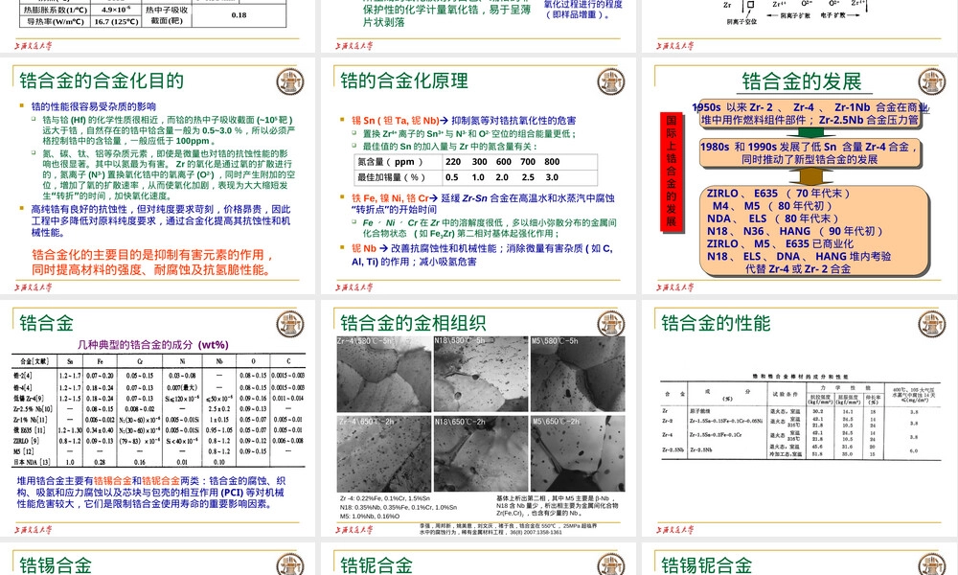Click the caption Zr -4: 0.22%Fe, 0.1%Cr, 1.5%Sn

coord(385,498)
